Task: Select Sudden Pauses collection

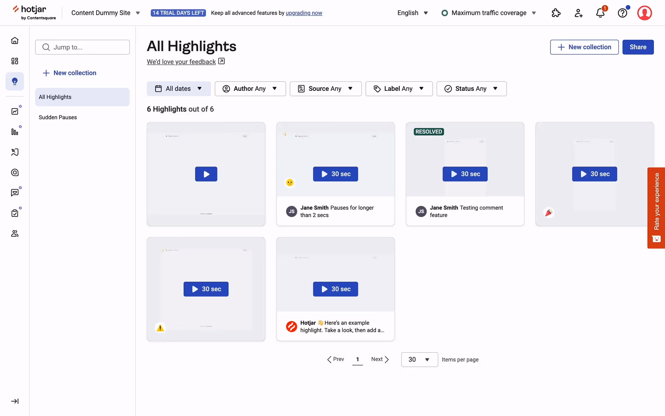Action: point(58,117)
